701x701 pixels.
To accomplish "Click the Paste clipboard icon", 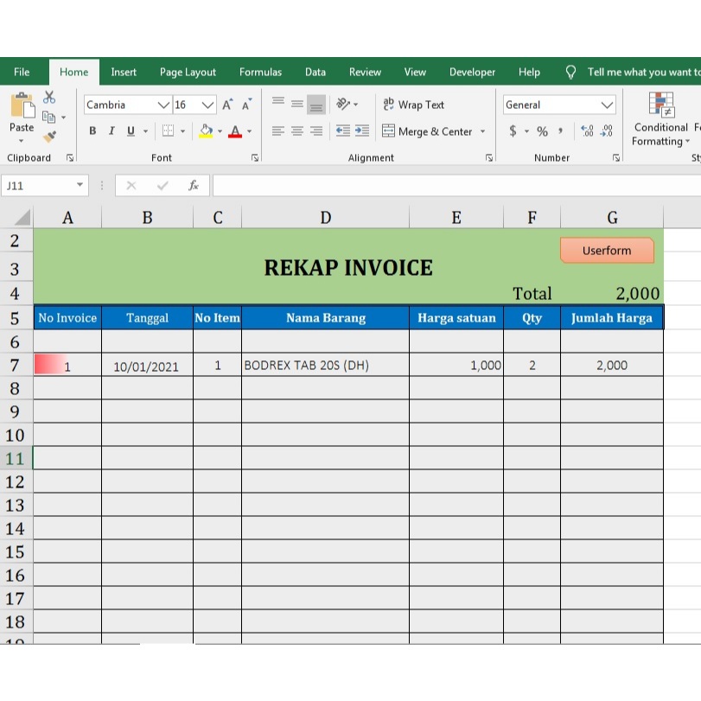I will 22,107.
